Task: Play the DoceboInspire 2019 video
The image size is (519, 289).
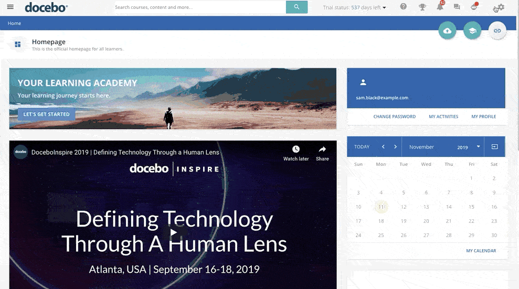Action: click(x=173, y=232)
